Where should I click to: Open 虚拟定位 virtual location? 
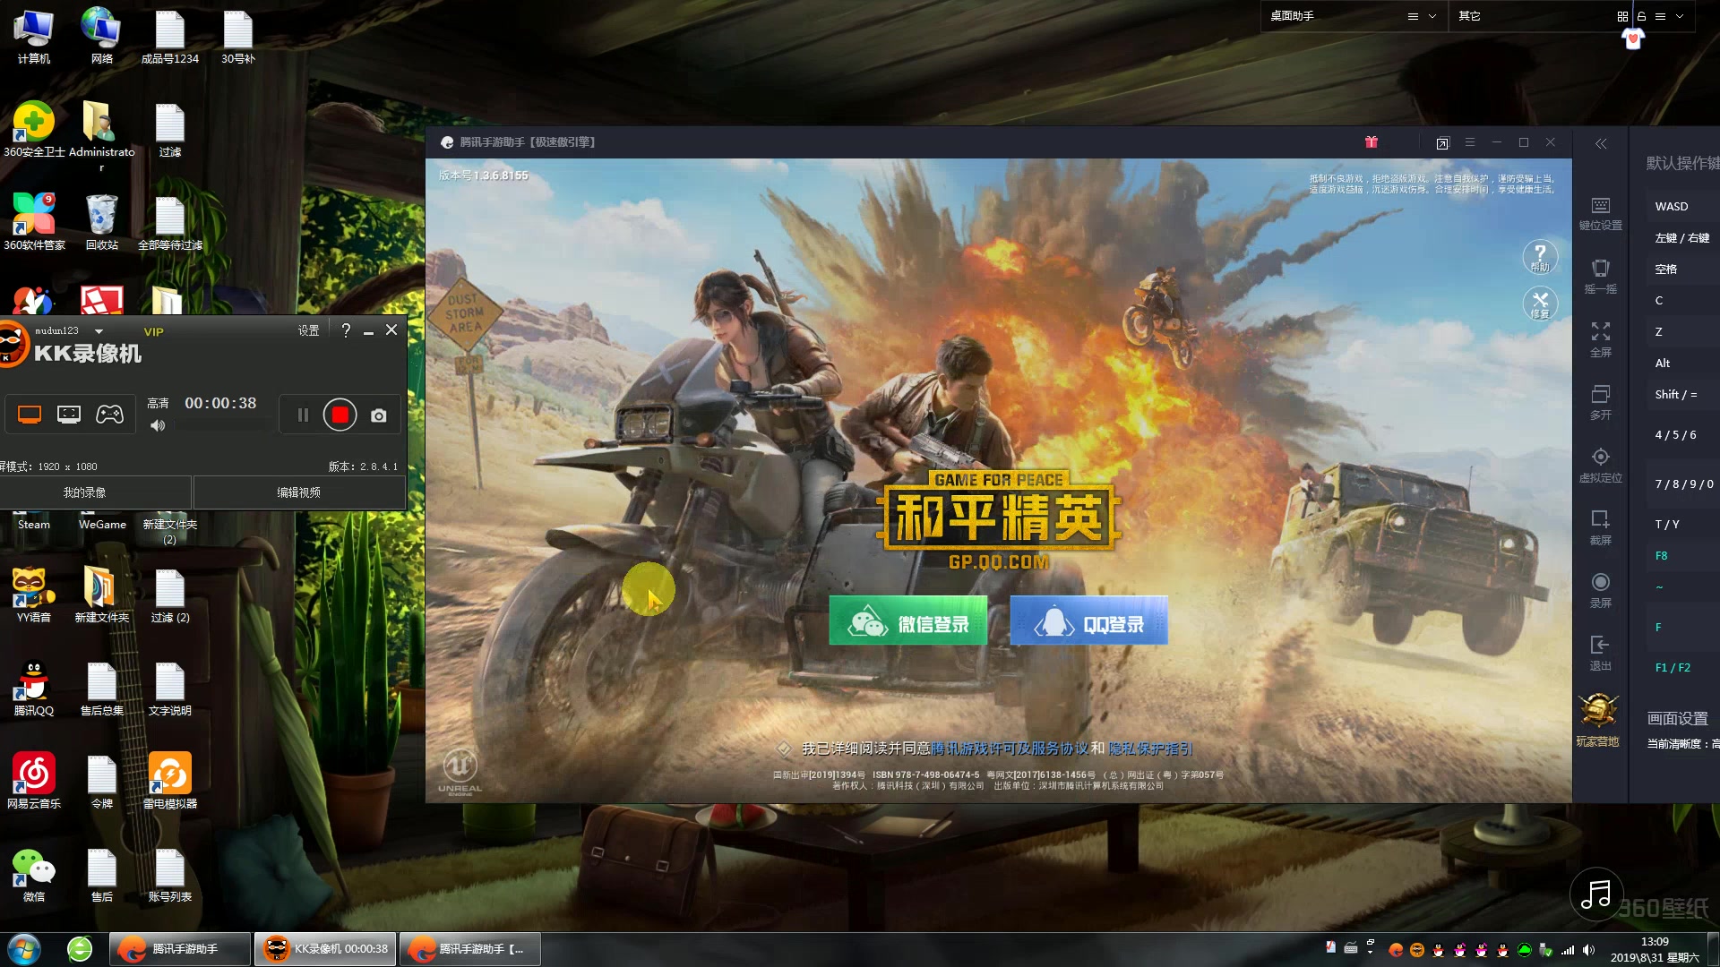(1600, 465)
